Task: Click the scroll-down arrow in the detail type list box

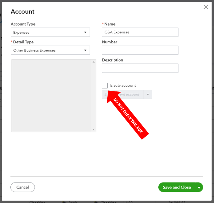Action: 94,129
